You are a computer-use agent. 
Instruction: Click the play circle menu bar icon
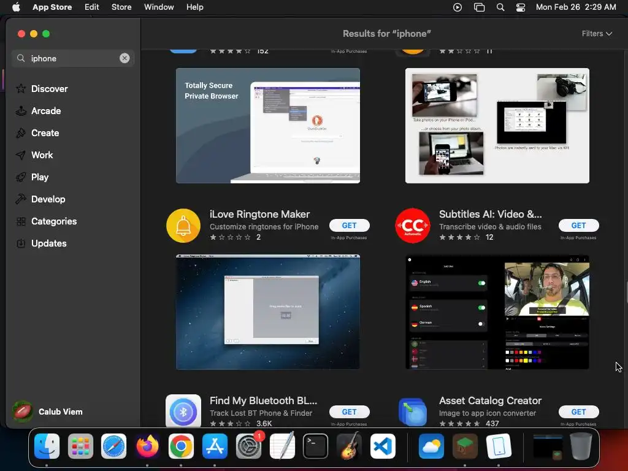coord(458,7)
